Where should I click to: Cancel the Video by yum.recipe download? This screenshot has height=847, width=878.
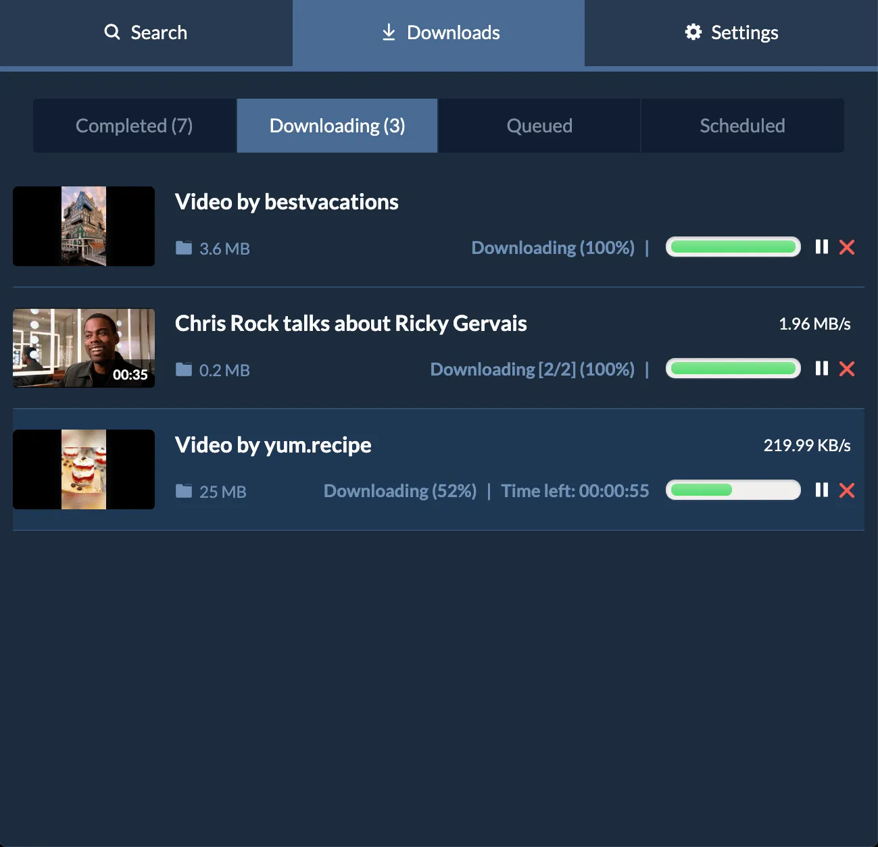847,490
